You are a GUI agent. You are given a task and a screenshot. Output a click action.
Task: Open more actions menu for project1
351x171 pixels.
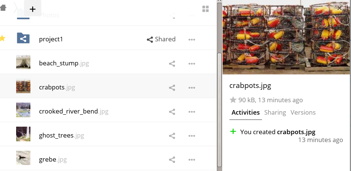click(192, 39)
